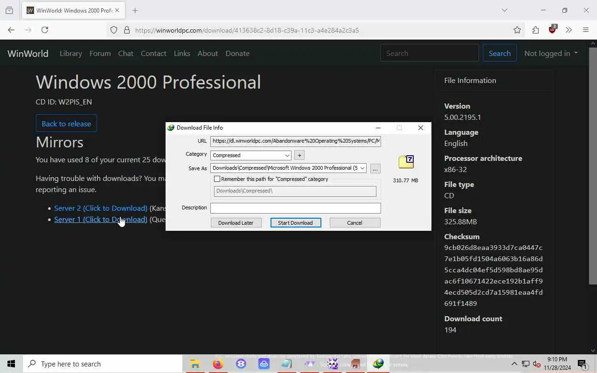Browse for save folder with ellipsis button
This screenshot has height=373, width=597.
tap(375, 168)
